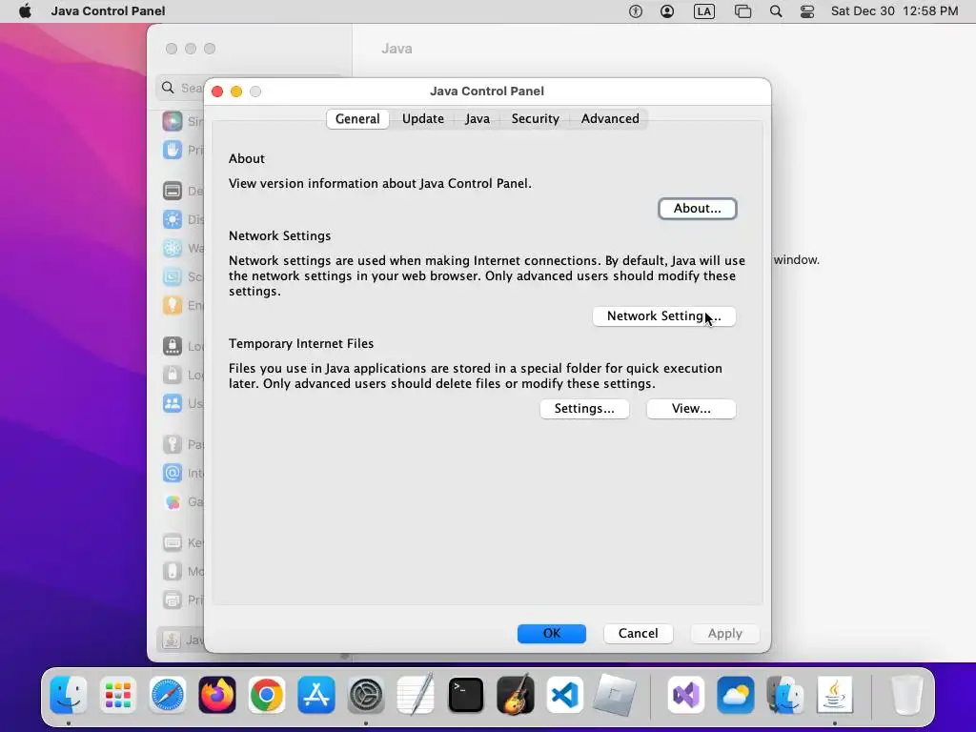Open App Store from the Dock
The image size is (976, 732).
316,695
